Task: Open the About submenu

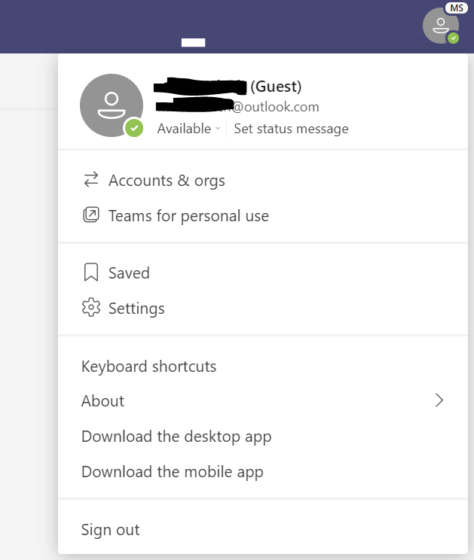Action: coord(263,400)
